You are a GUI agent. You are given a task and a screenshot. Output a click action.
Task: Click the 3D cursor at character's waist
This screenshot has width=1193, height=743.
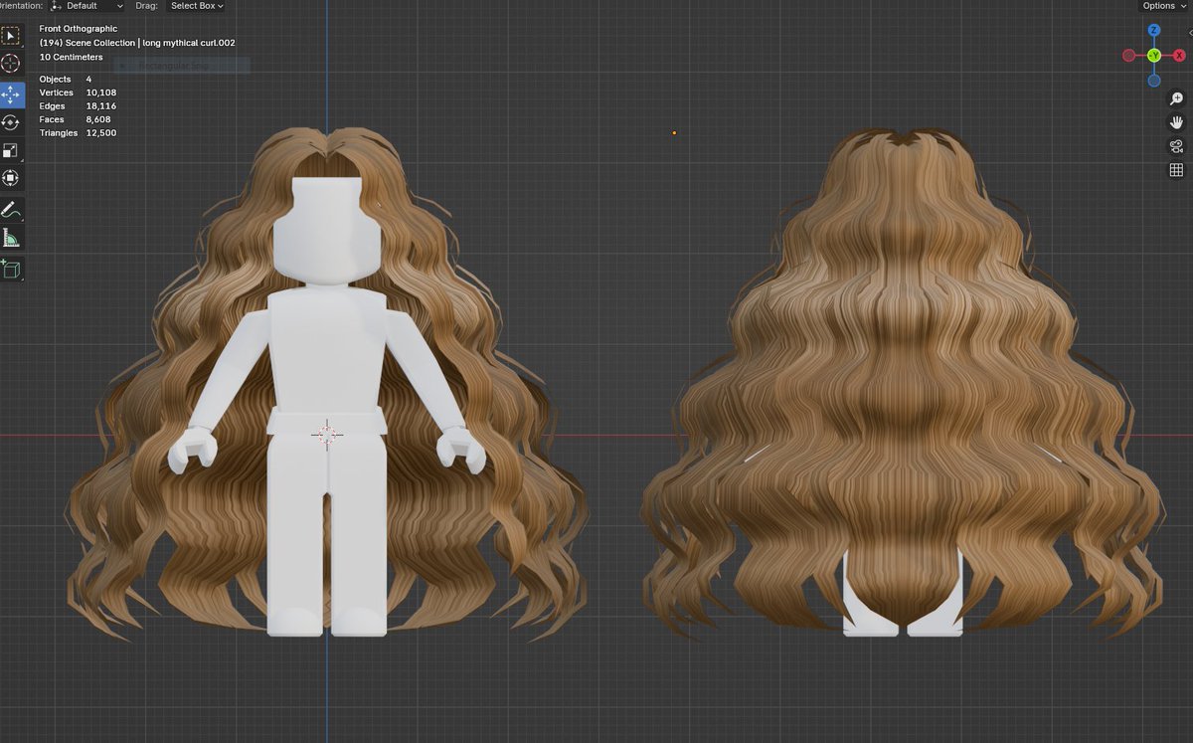coord(326,435)
